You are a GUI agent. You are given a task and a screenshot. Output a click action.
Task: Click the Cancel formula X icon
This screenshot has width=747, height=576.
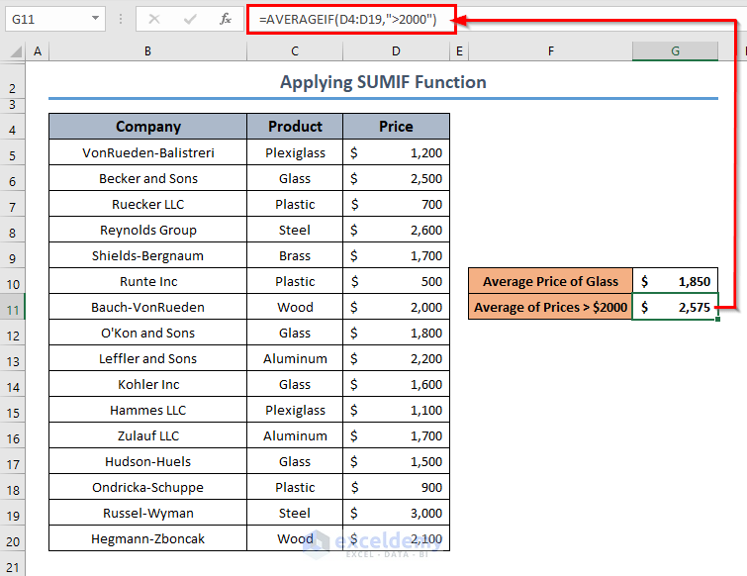tap(153, 19)
